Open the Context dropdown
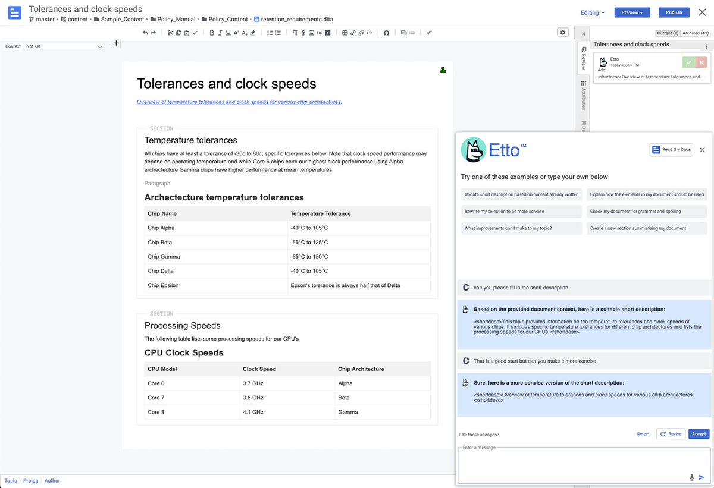The height and width of the screenshot is (488, 714). 64,46
